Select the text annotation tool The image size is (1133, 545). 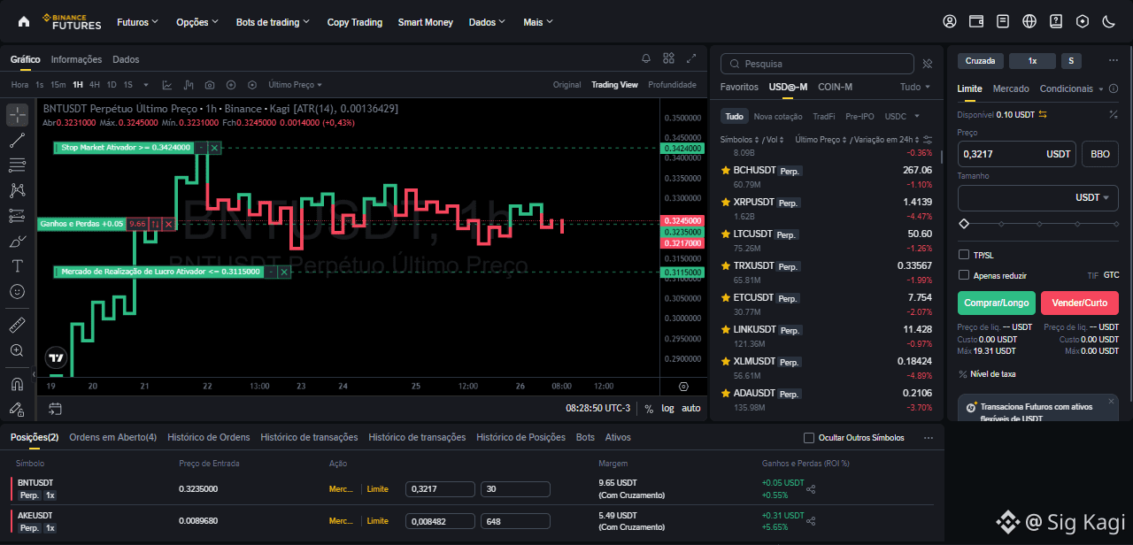point(17,265)
